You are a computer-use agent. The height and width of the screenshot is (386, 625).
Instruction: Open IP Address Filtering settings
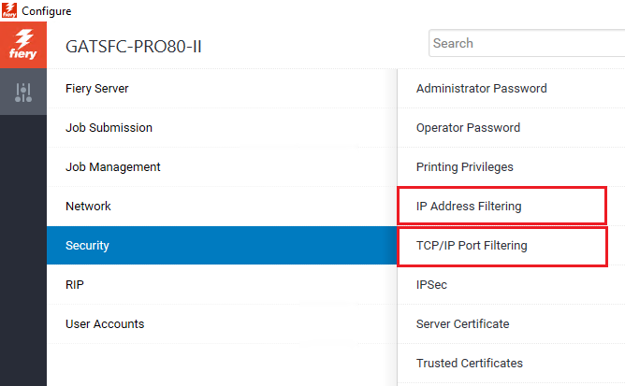click(469, 207)
